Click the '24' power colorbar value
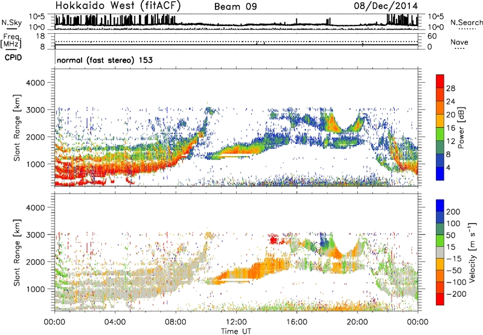Screen dimensions: 483x335 pos(450,102)
